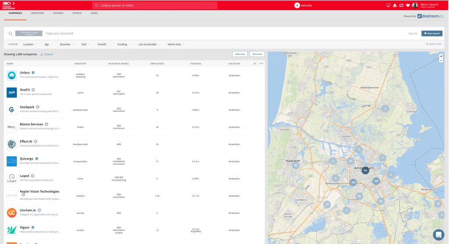
Task: Click the compare arrows icon in header
Action: [x=401, y=5]
